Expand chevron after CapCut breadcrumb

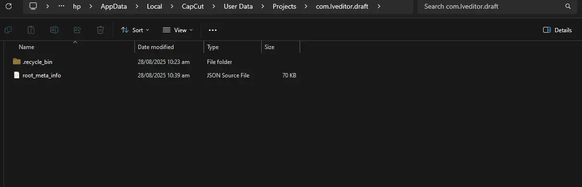click(214, 6)
